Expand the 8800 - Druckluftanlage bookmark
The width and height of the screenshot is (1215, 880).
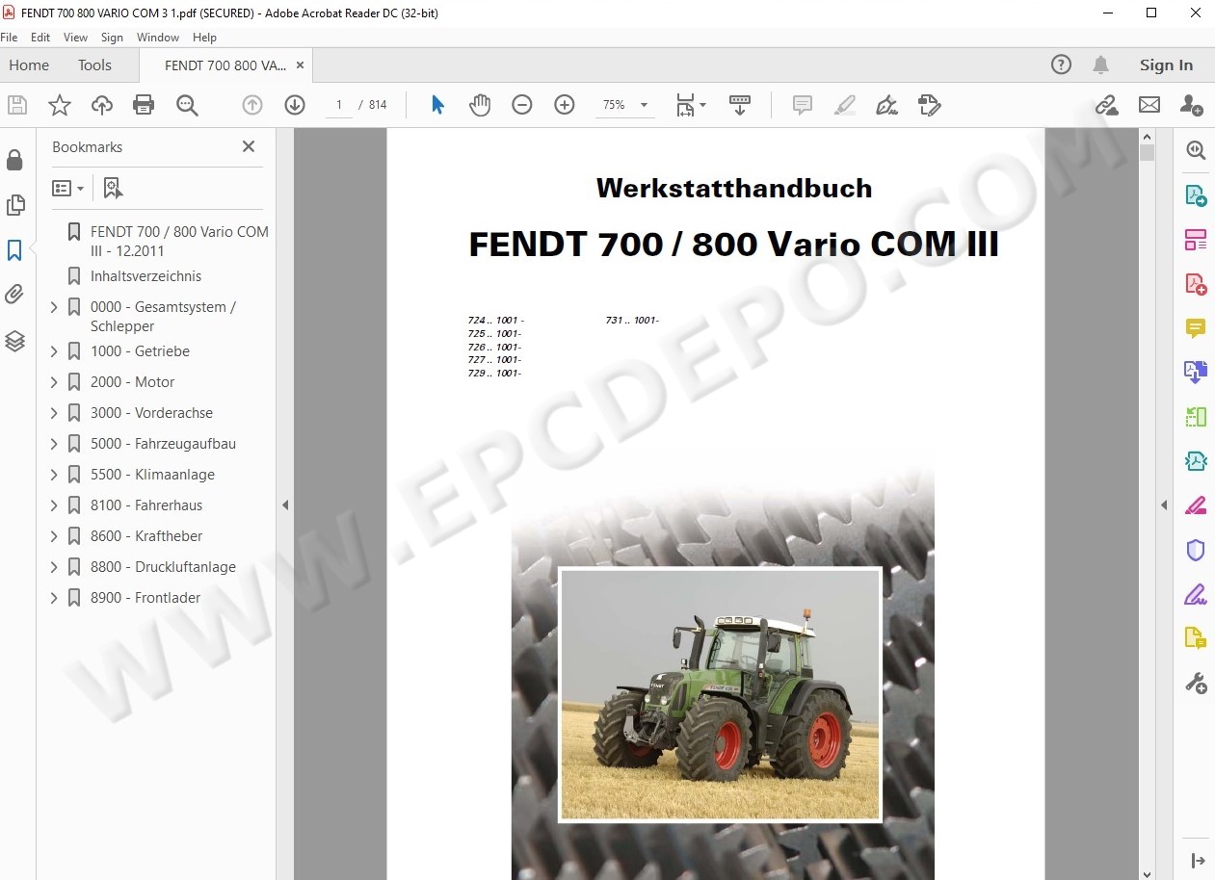[x=54, y=567]
